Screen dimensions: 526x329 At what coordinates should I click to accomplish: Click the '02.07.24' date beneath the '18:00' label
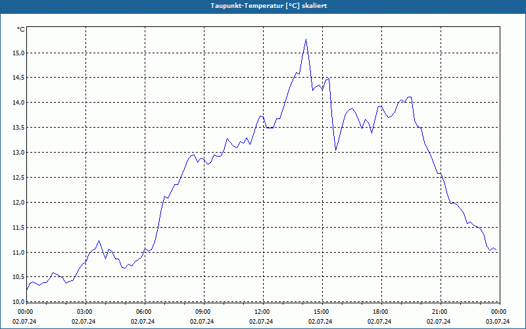pos(379,322)
